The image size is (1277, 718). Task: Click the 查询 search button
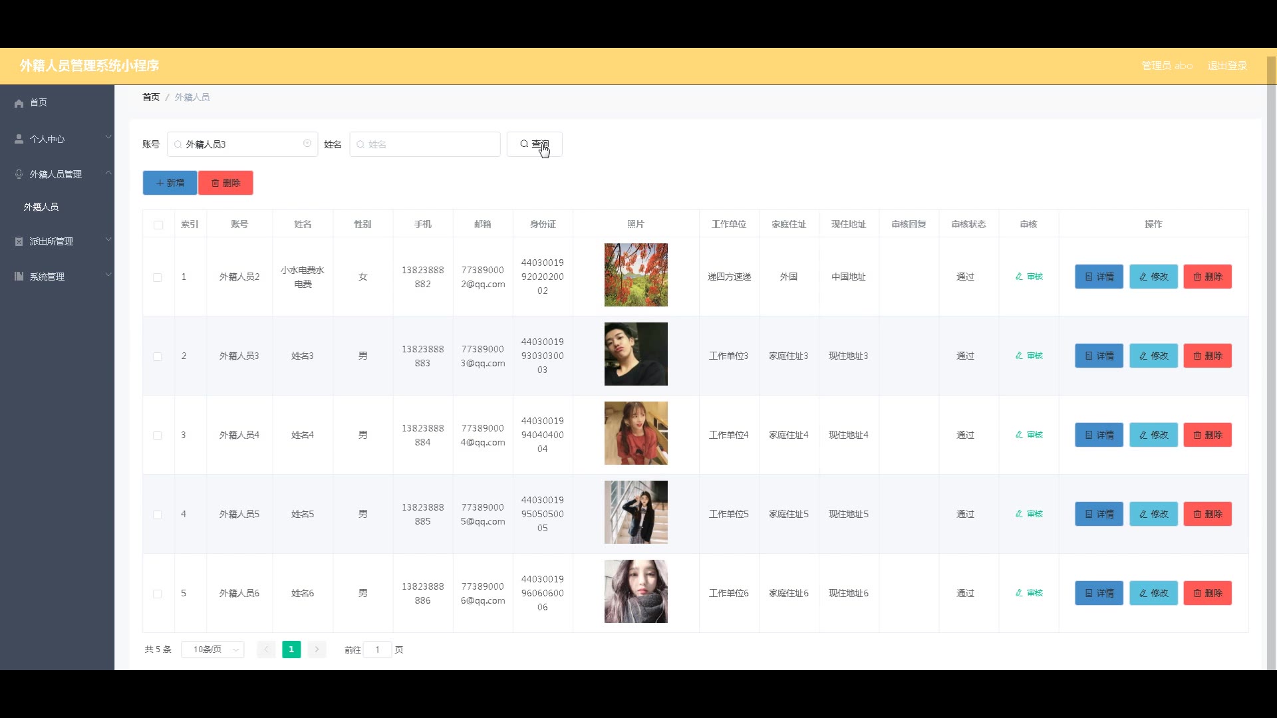[534, 144]
